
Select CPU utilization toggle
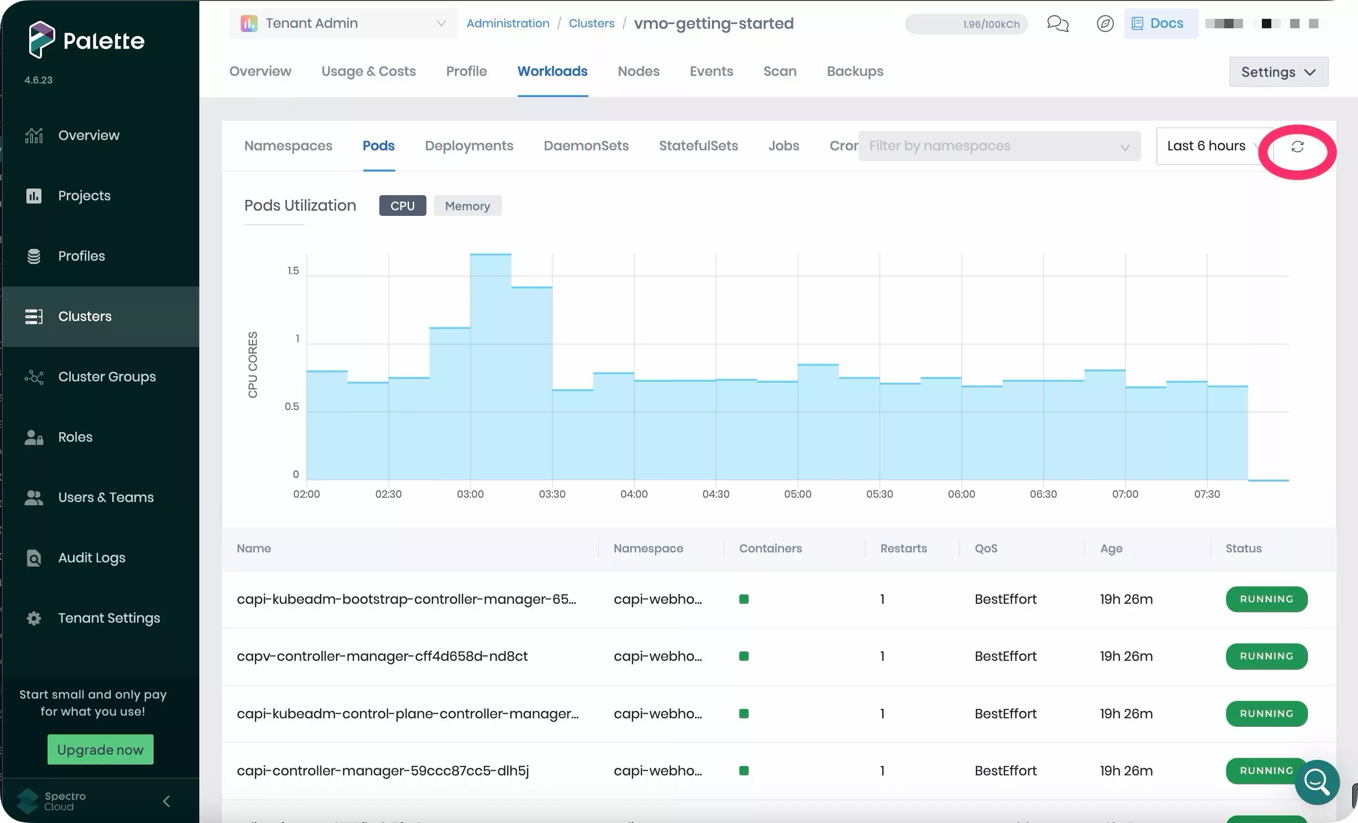(402, 206)
